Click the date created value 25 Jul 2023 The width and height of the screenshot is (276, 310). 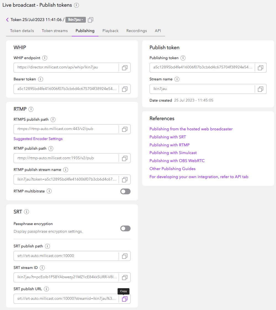(193, 100)
